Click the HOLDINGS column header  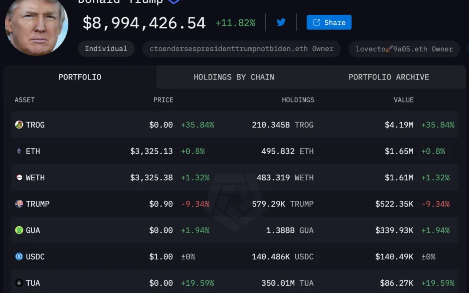(x=298, y=100)
